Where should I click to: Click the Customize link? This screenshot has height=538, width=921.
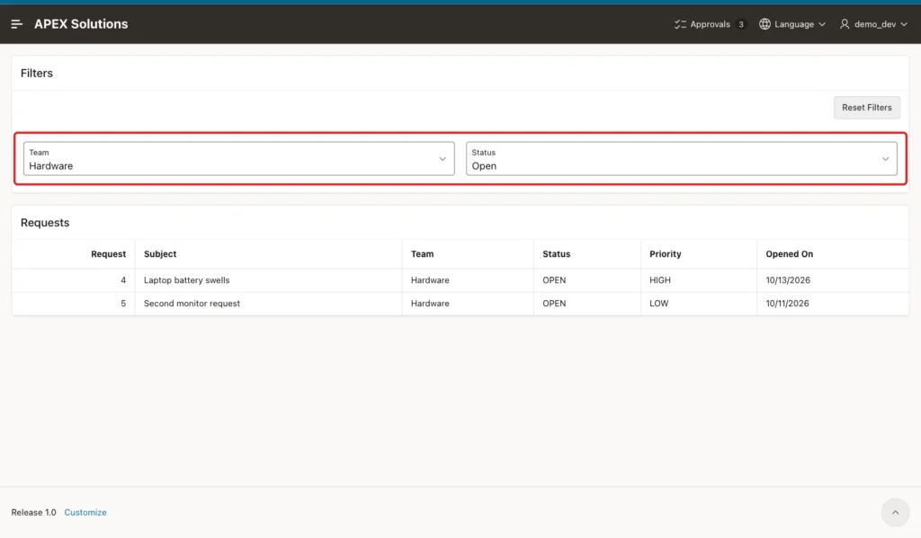85,512
